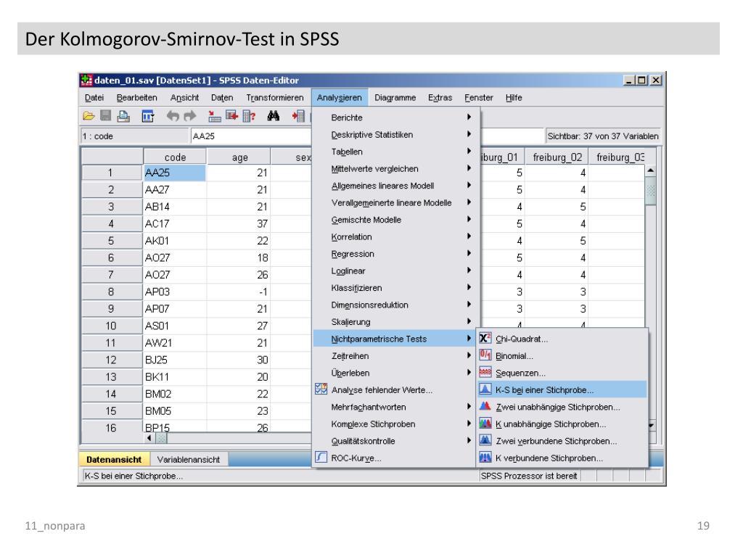
Task: Expand the Korrelation submenu arrow
Action: click(x=469, y=236)
